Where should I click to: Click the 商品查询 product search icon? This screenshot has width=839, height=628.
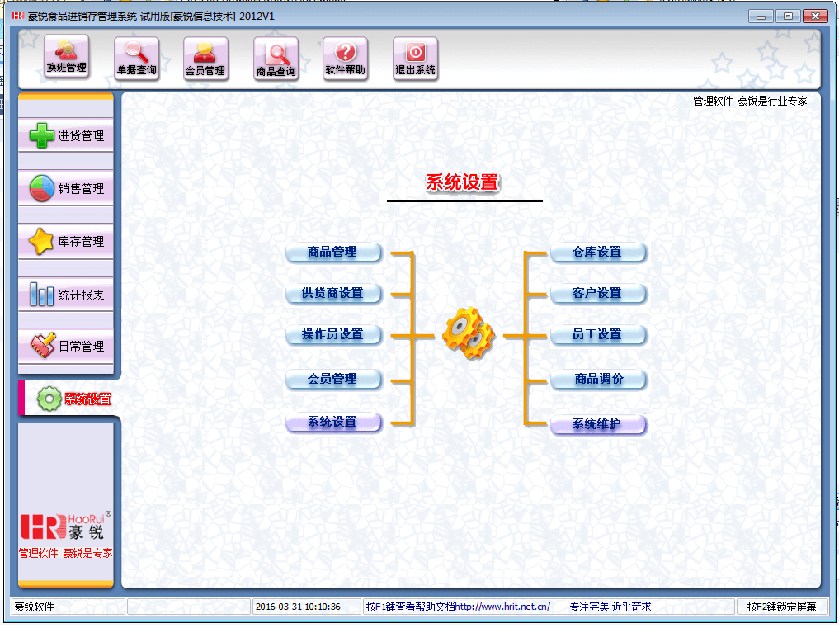[x=276, y=59]
